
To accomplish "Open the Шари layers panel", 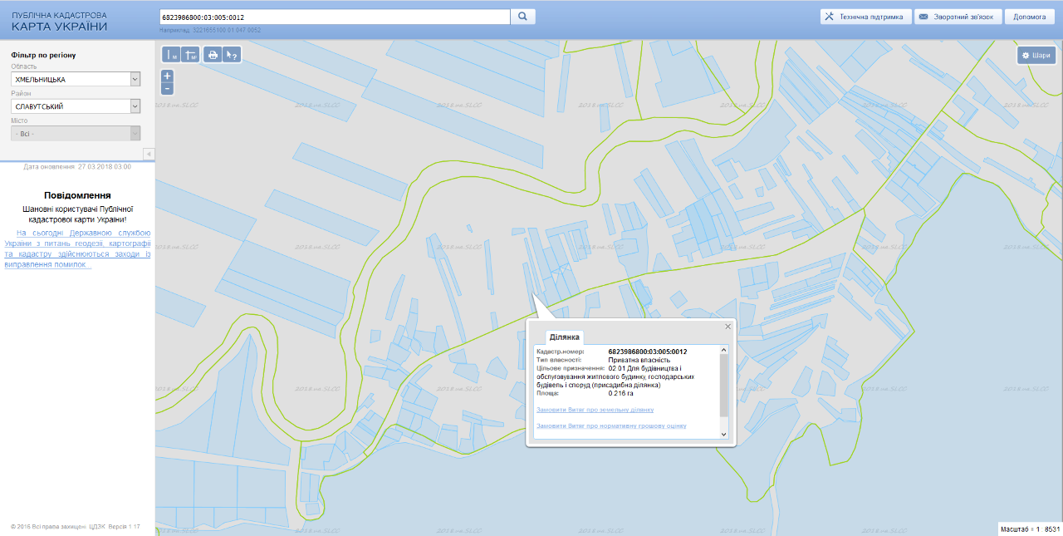I will pyautogui.click(x=1036, y=55).
